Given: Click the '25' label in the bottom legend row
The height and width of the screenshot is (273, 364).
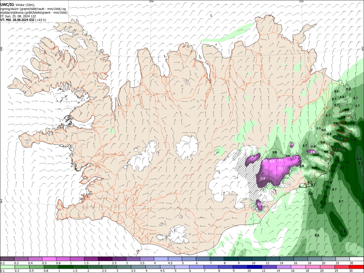Looking at the screenshot, I should pyautogui.click(x=337, y=271).
